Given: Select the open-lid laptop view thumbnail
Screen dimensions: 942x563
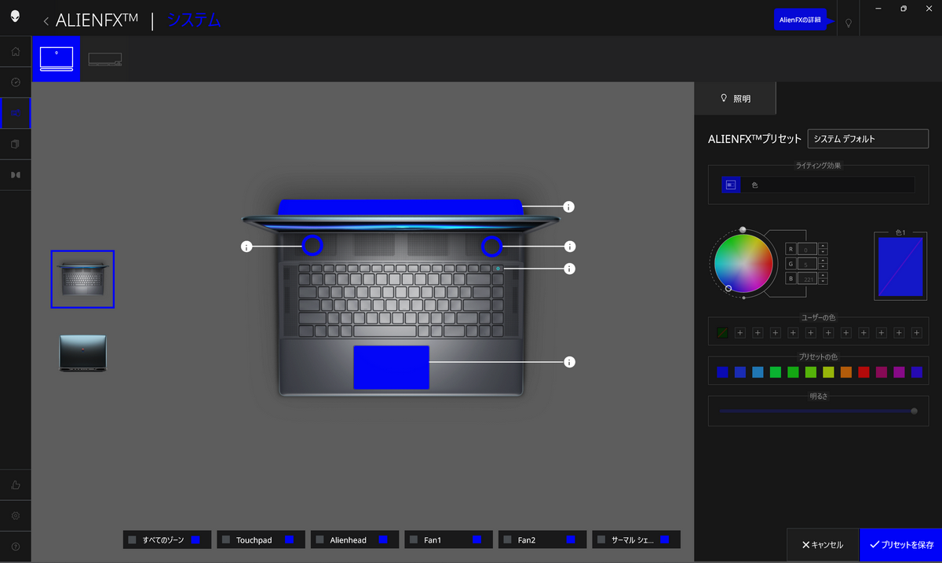Looking at the screenshot, I should click(82, 280).
